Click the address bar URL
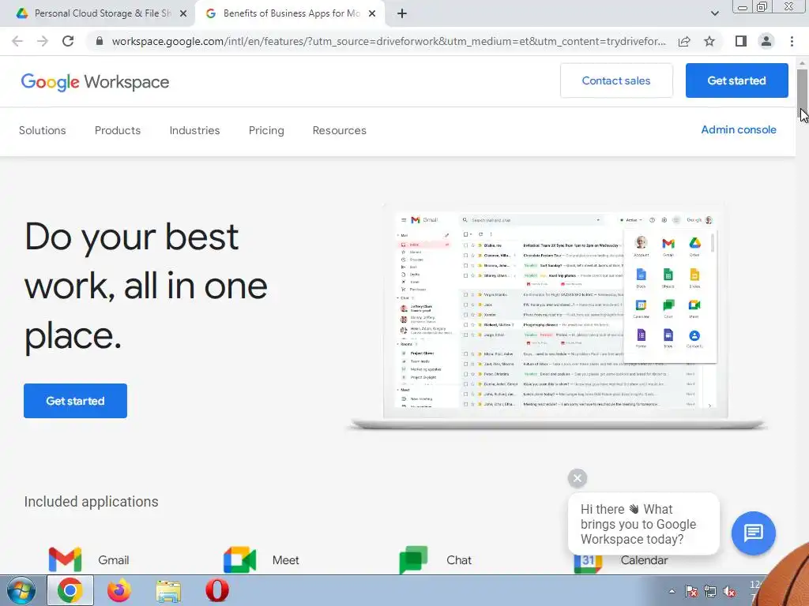 tap(389, 41)
